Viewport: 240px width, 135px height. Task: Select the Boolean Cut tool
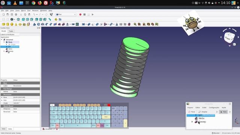[x=93, y=24]
